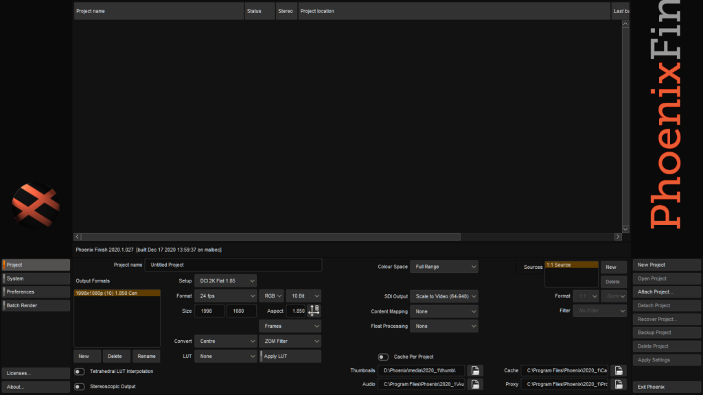Toggle Cache Per Project switch
Image resolution: width=703 pixels, height=395 pixels.
[383, 357]
